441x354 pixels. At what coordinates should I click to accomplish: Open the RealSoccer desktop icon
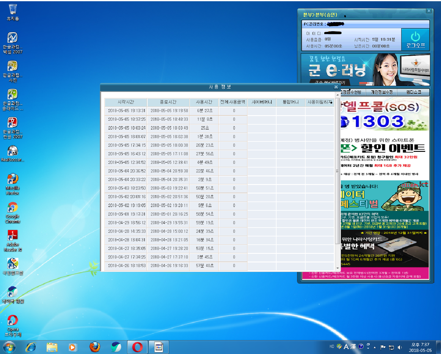(x=13, y=153)
